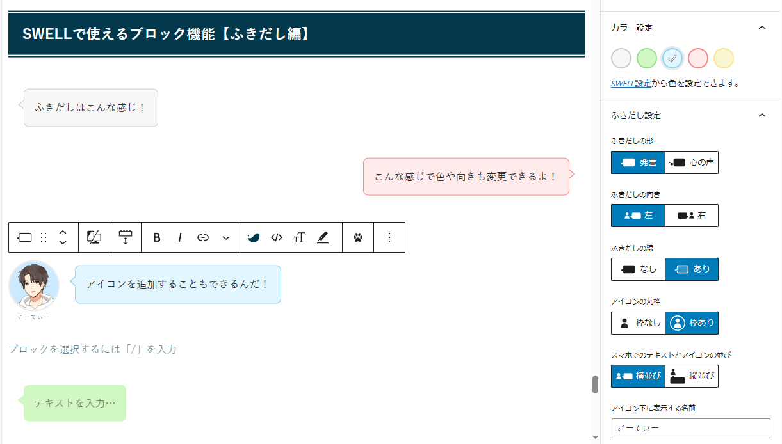The image size is (782, 444).
Task: Open the block options three-dot menu
Action: click(389, 237)
